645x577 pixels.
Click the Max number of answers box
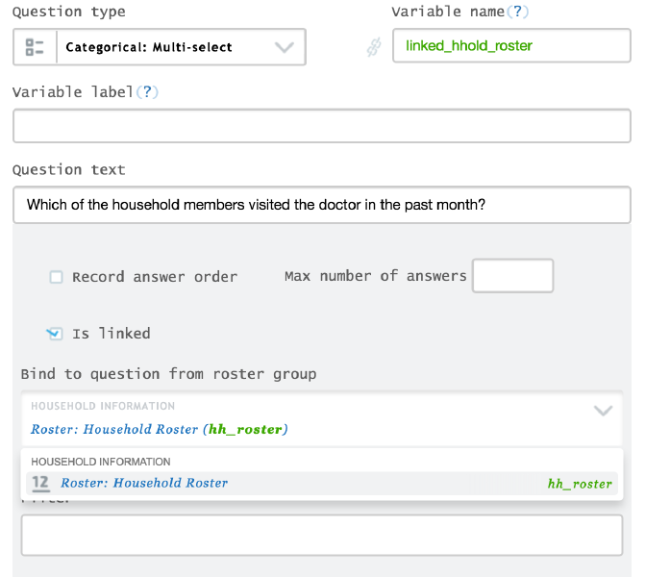click(512, 276)
